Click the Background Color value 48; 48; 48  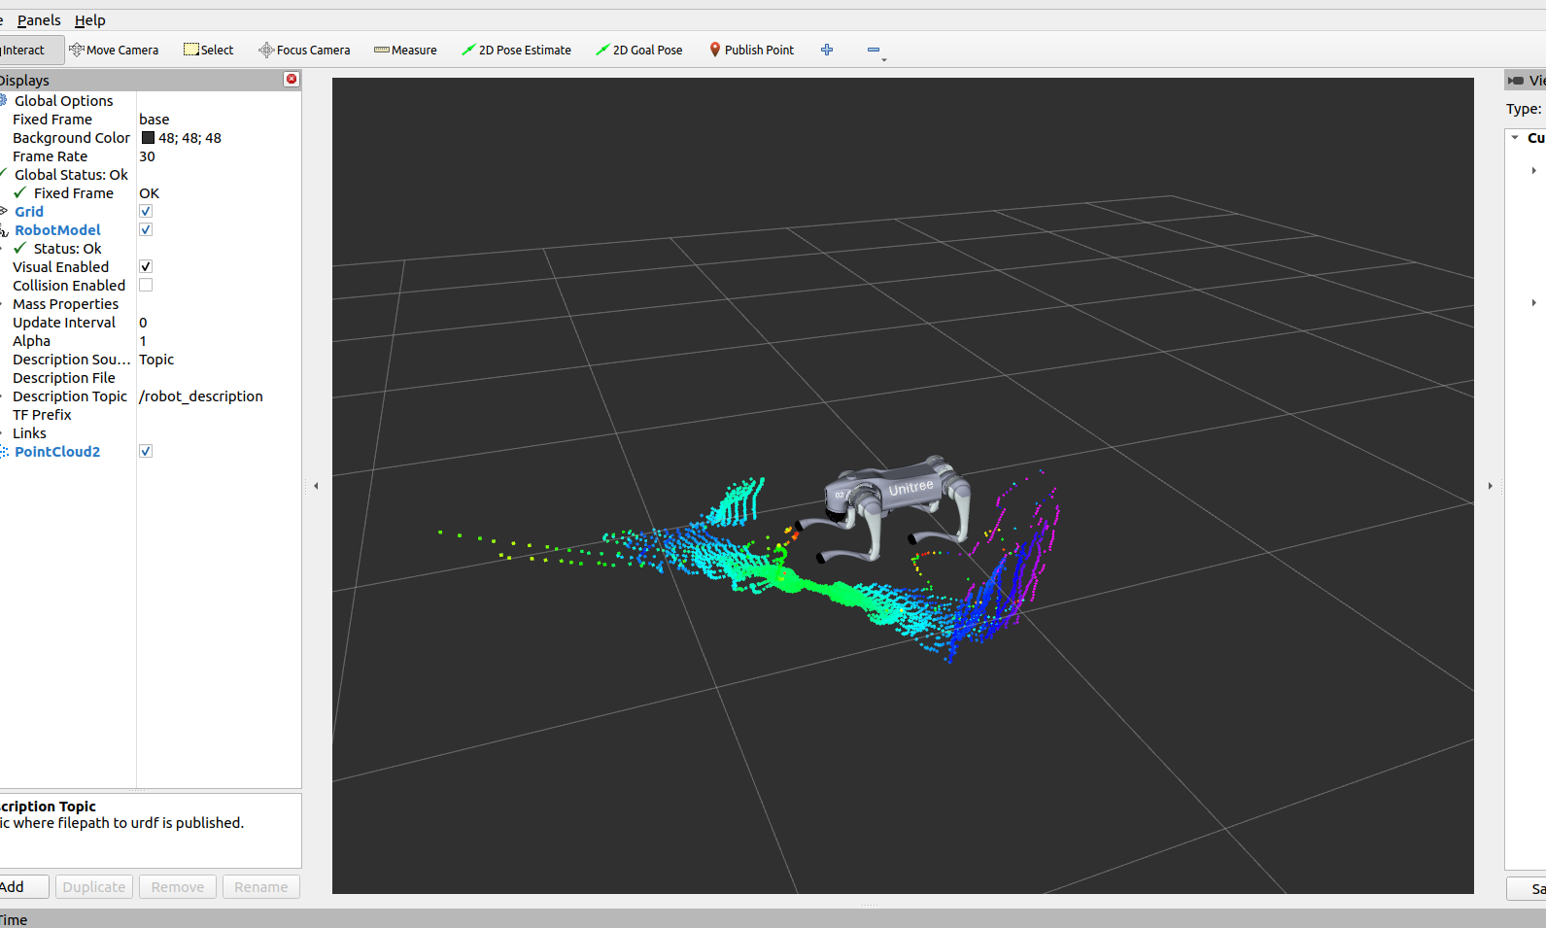[189, 138]
